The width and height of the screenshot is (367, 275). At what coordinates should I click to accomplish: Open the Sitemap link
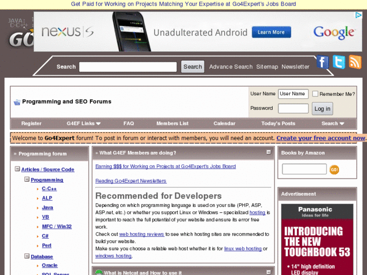point(267,67)
